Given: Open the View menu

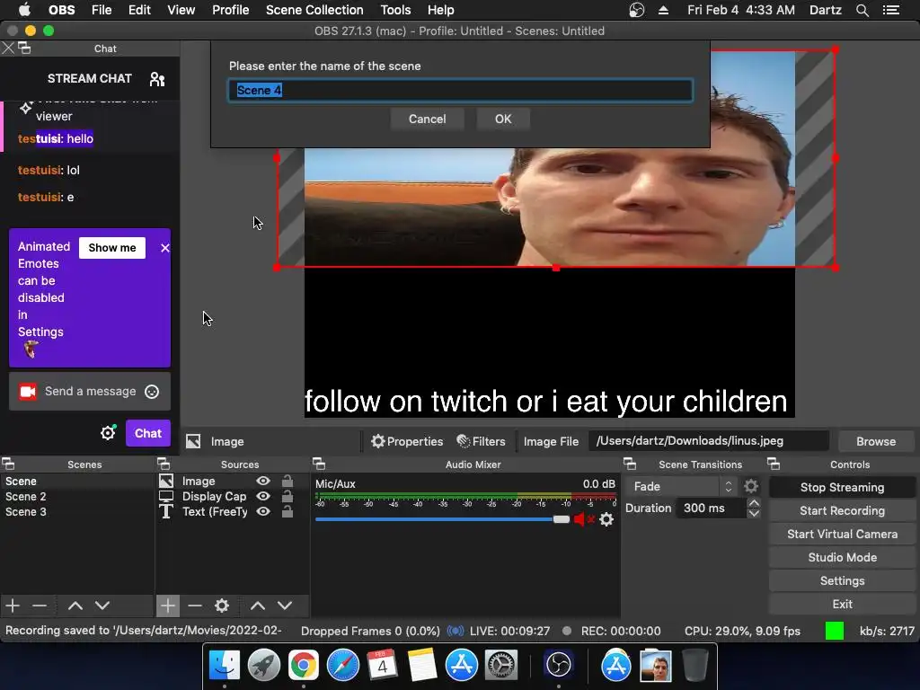Looking at the screenshot, I should coord(181,10).
